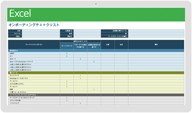Click the チェックリストカテゴリ column header

click(x=34, y=44)
